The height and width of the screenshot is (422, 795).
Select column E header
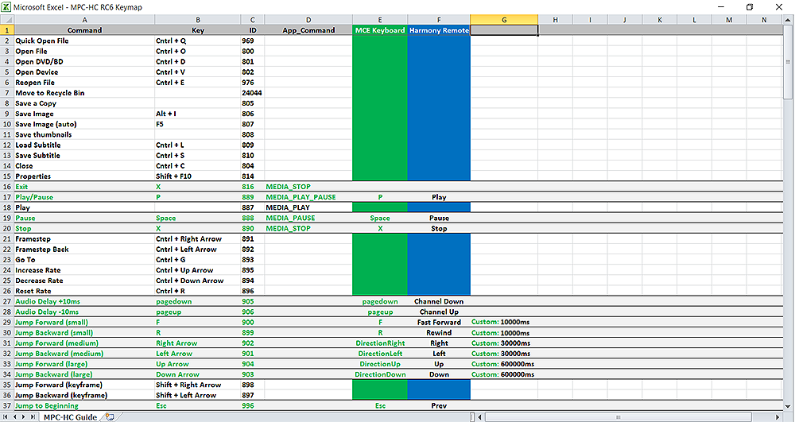[380, 20]
